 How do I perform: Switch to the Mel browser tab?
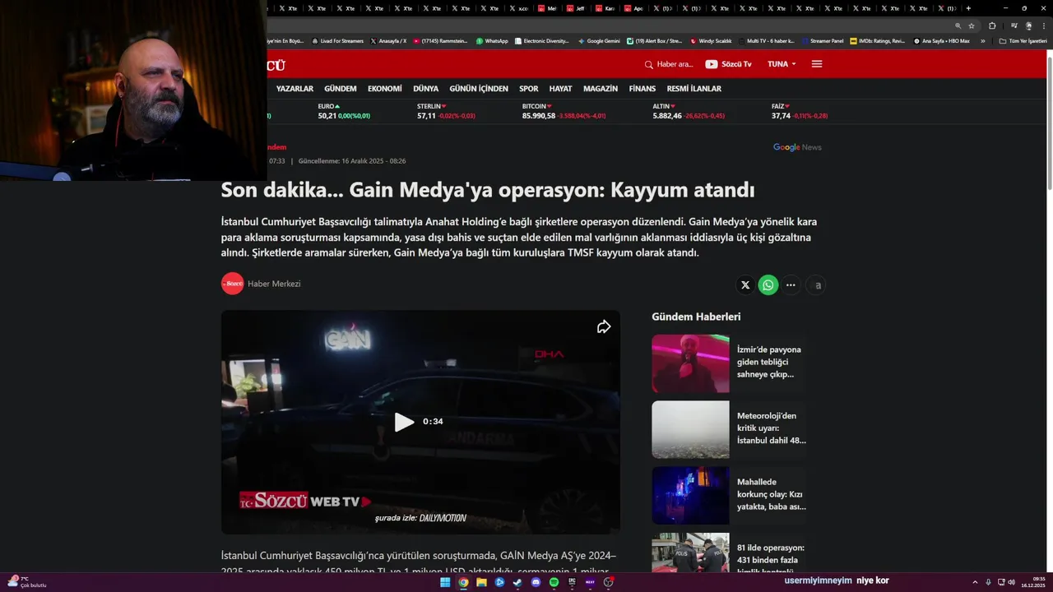tap(548, 8)
